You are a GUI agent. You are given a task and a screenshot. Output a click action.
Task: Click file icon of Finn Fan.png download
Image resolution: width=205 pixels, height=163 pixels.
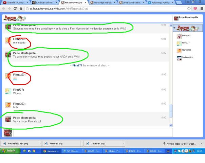[46, 144]
